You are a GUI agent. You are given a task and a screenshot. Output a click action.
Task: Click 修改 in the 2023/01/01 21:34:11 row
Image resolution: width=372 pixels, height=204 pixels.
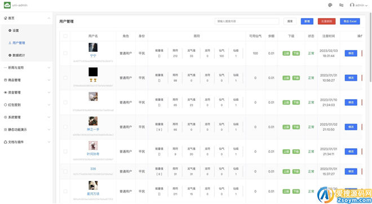click(x=351, y=152)
